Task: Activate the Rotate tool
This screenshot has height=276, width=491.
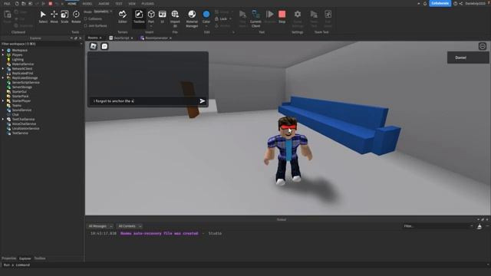Action: pyautogui.click(x=76, y=17)
